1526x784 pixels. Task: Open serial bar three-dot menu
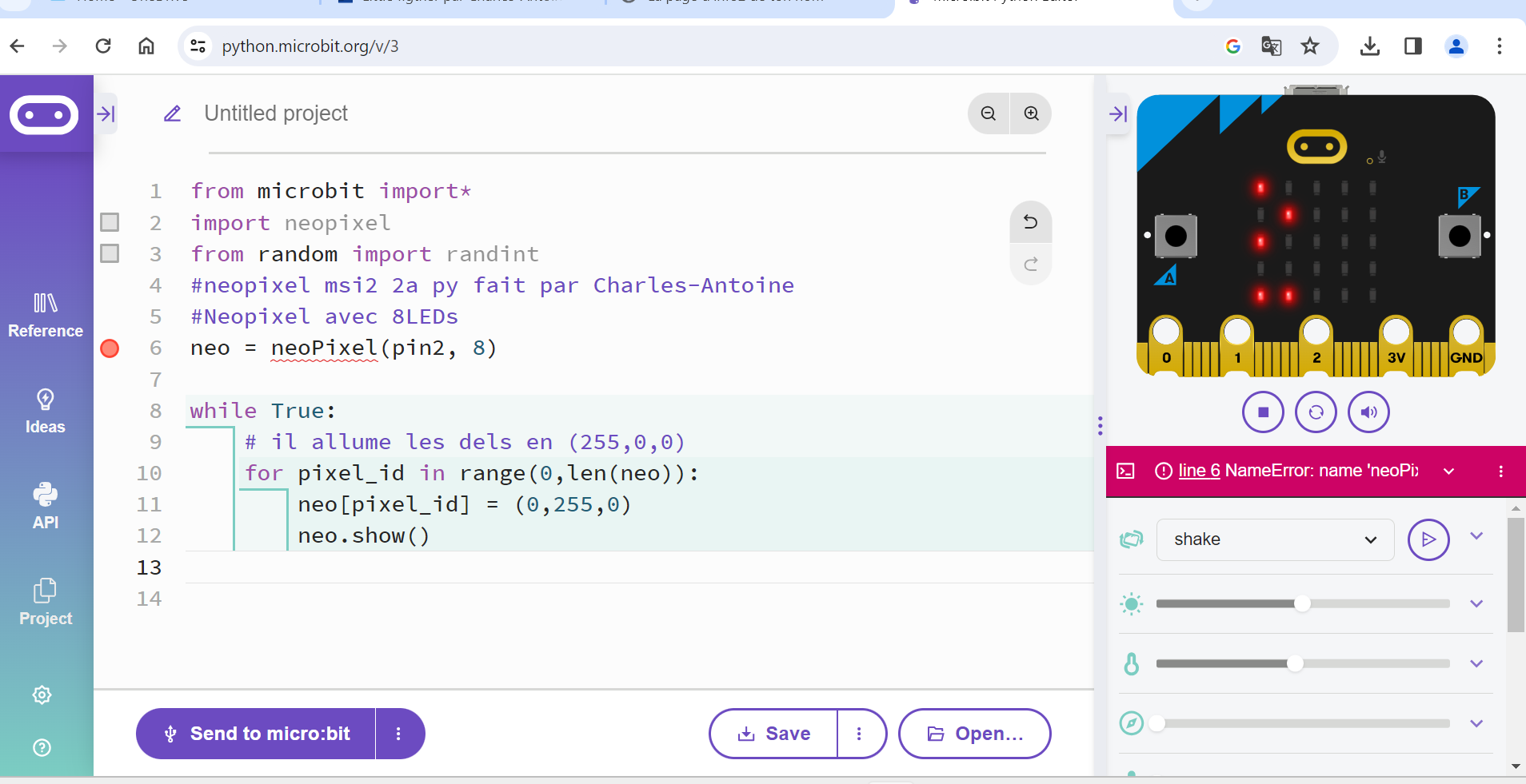pyautogui.click(x=1500, y=472)
